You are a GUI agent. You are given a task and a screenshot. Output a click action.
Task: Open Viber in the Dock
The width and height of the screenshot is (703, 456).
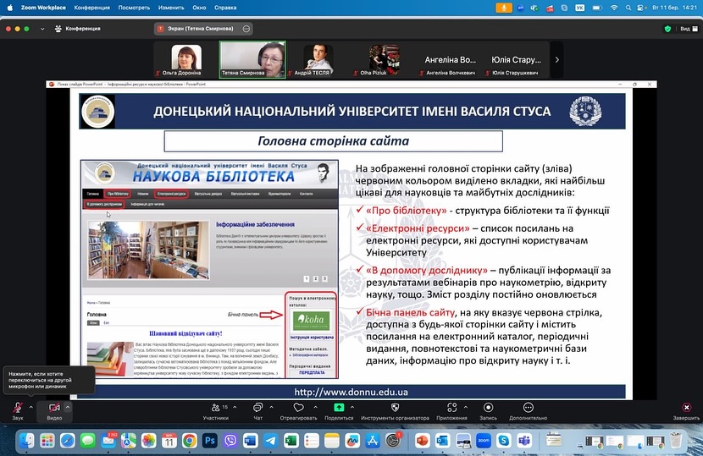(x=230, y=441)
